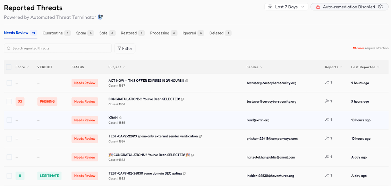Sort by the Sender column

tap(254, 67)
